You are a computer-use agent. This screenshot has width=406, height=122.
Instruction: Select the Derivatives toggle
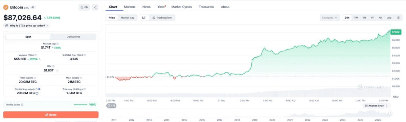(73, 36)
